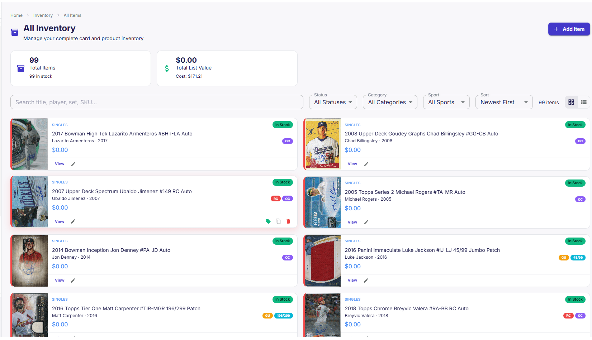Click In Stock badge on Lazarito Armenteros card
The image size is (592, 340).
[283, 125]
